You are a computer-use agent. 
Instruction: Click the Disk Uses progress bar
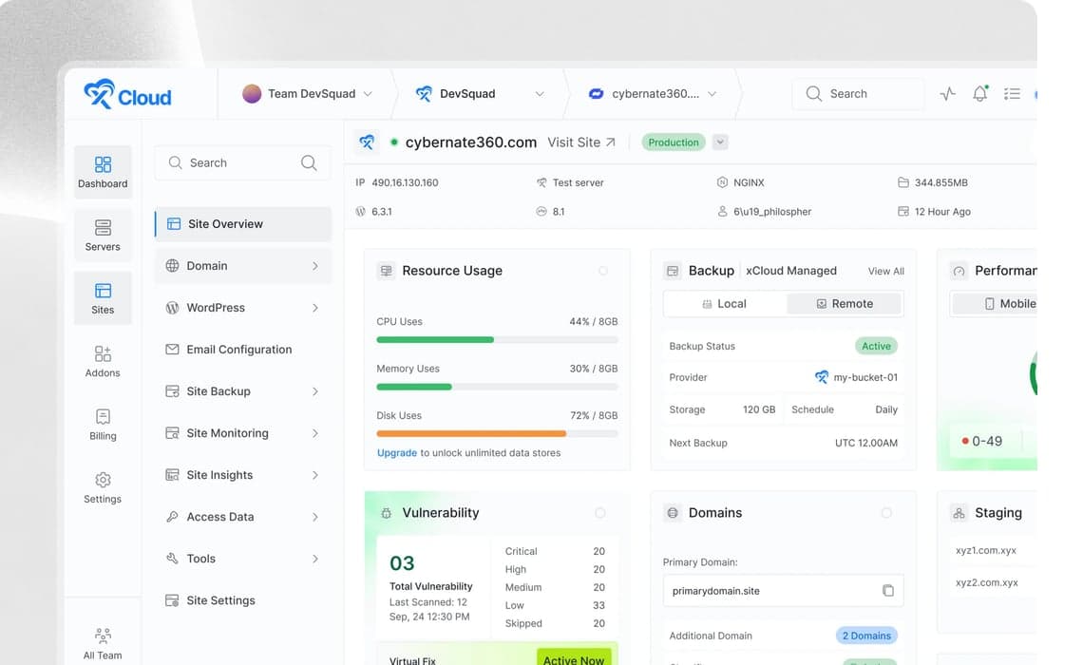[x=497, y=433]
